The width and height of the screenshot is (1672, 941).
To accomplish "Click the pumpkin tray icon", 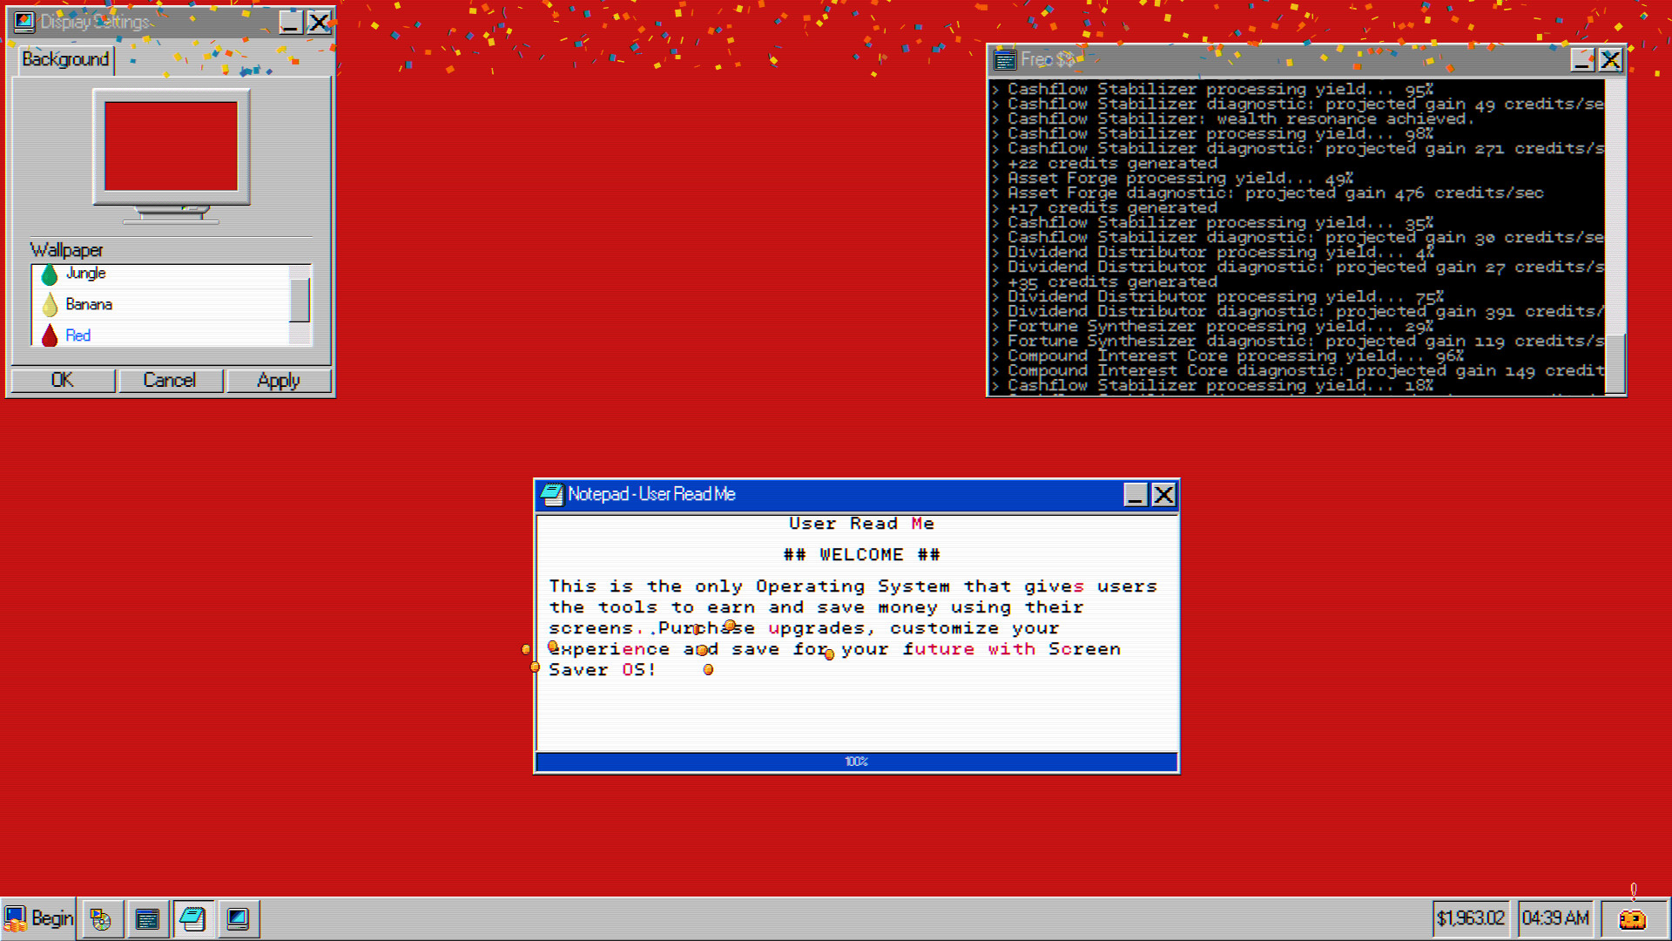I will (x=1633, y=918).
